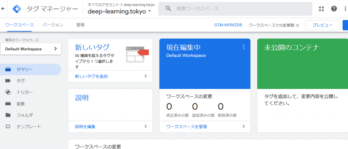Click inside the 検索ワークスペース search field

[x=235, y=8]
